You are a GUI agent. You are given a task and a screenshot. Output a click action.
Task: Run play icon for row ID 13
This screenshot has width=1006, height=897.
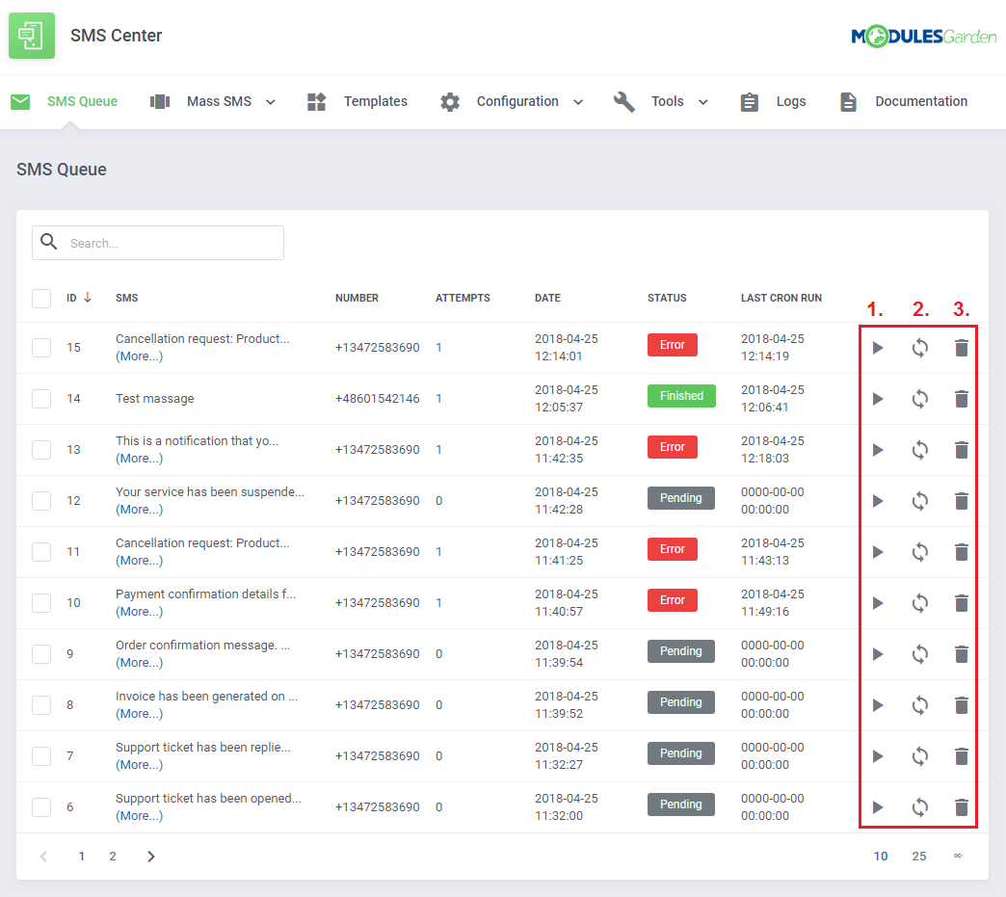click(878, 450)
